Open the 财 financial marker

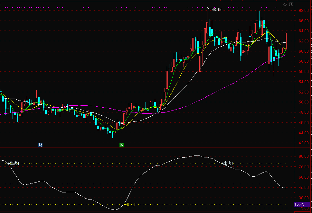(x=40, y=145)
